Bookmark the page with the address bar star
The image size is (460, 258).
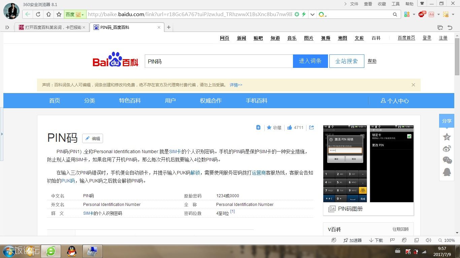(59, 14)
